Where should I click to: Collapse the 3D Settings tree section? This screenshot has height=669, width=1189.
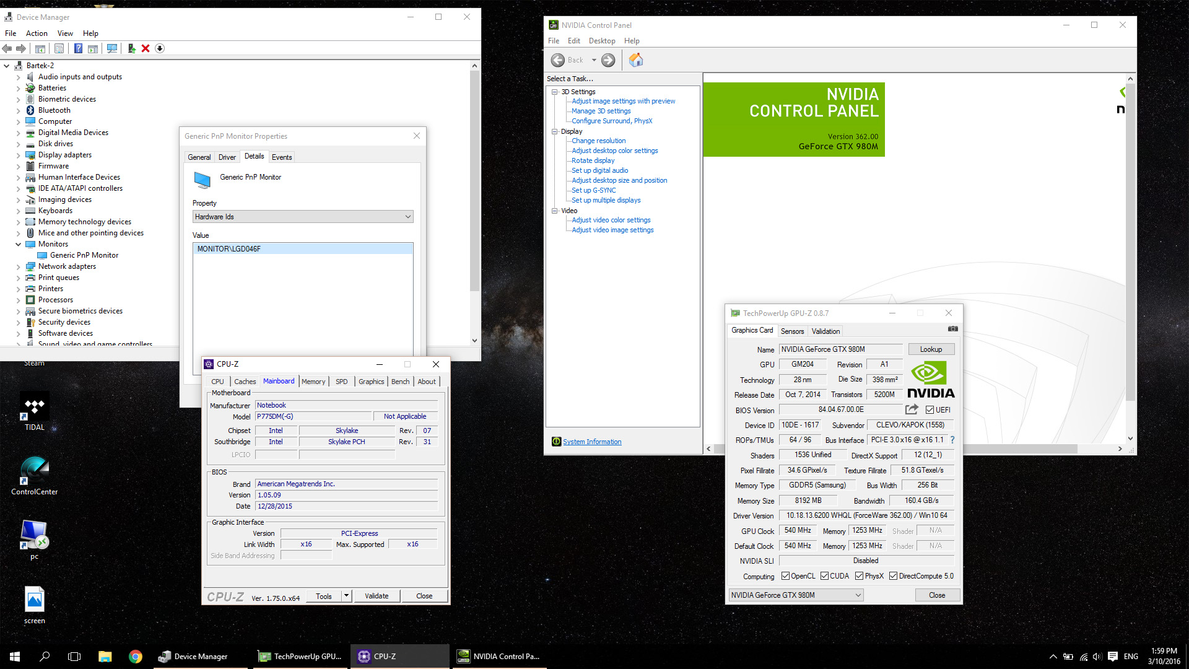pyautogui.click(x=555, y=92)
